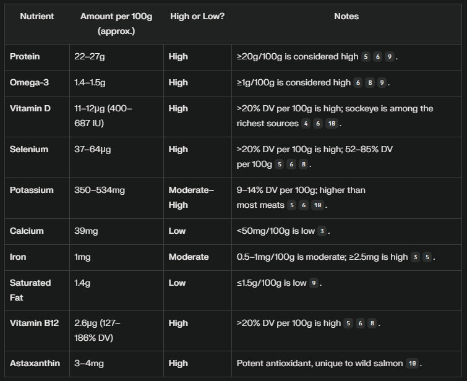This screenshot has width=467, height=381.
Task: Open citation 9 in the Saturated Fat row
Action: pyautogui.click(x=314, y=283)
